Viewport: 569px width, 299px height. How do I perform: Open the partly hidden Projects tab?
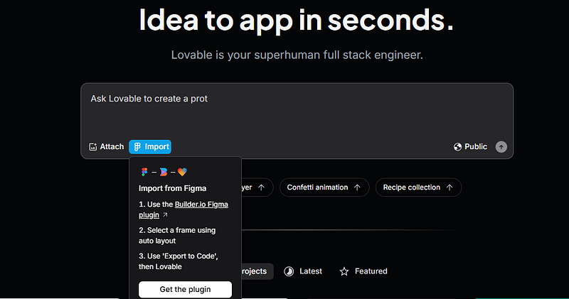257,271
